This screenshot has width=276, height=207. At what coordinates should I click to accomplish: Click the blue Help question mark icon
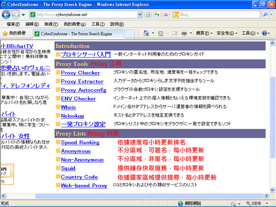tap(264, 33)
